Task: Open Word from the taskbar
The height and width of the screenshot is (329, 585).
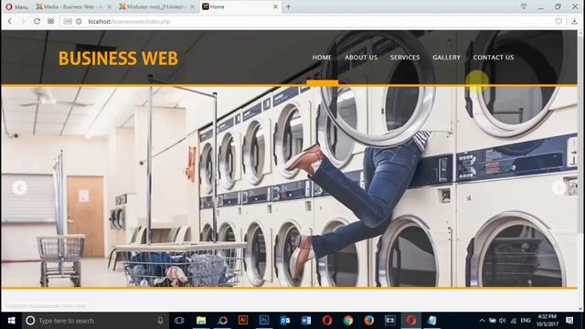Action: coord(306,321)
